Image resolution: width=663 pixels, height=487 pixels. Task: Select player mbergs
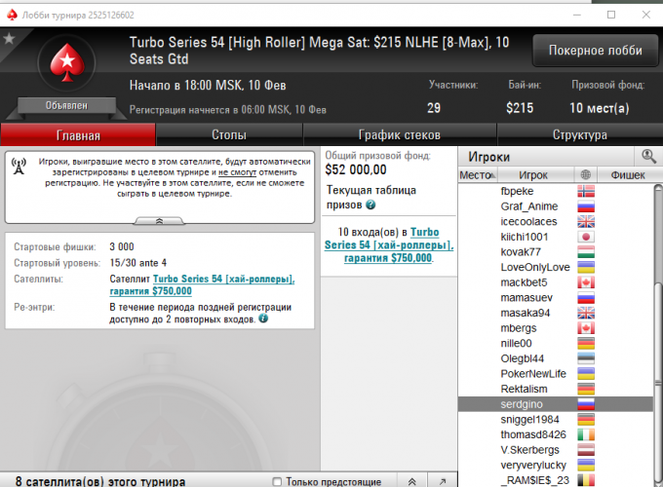(x=556, y=328)
